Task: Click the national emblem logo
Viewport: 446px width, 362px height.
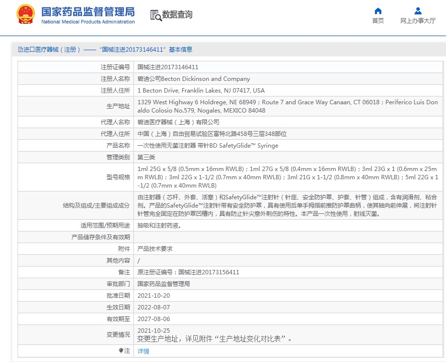Action: click(x=26, y=14)
